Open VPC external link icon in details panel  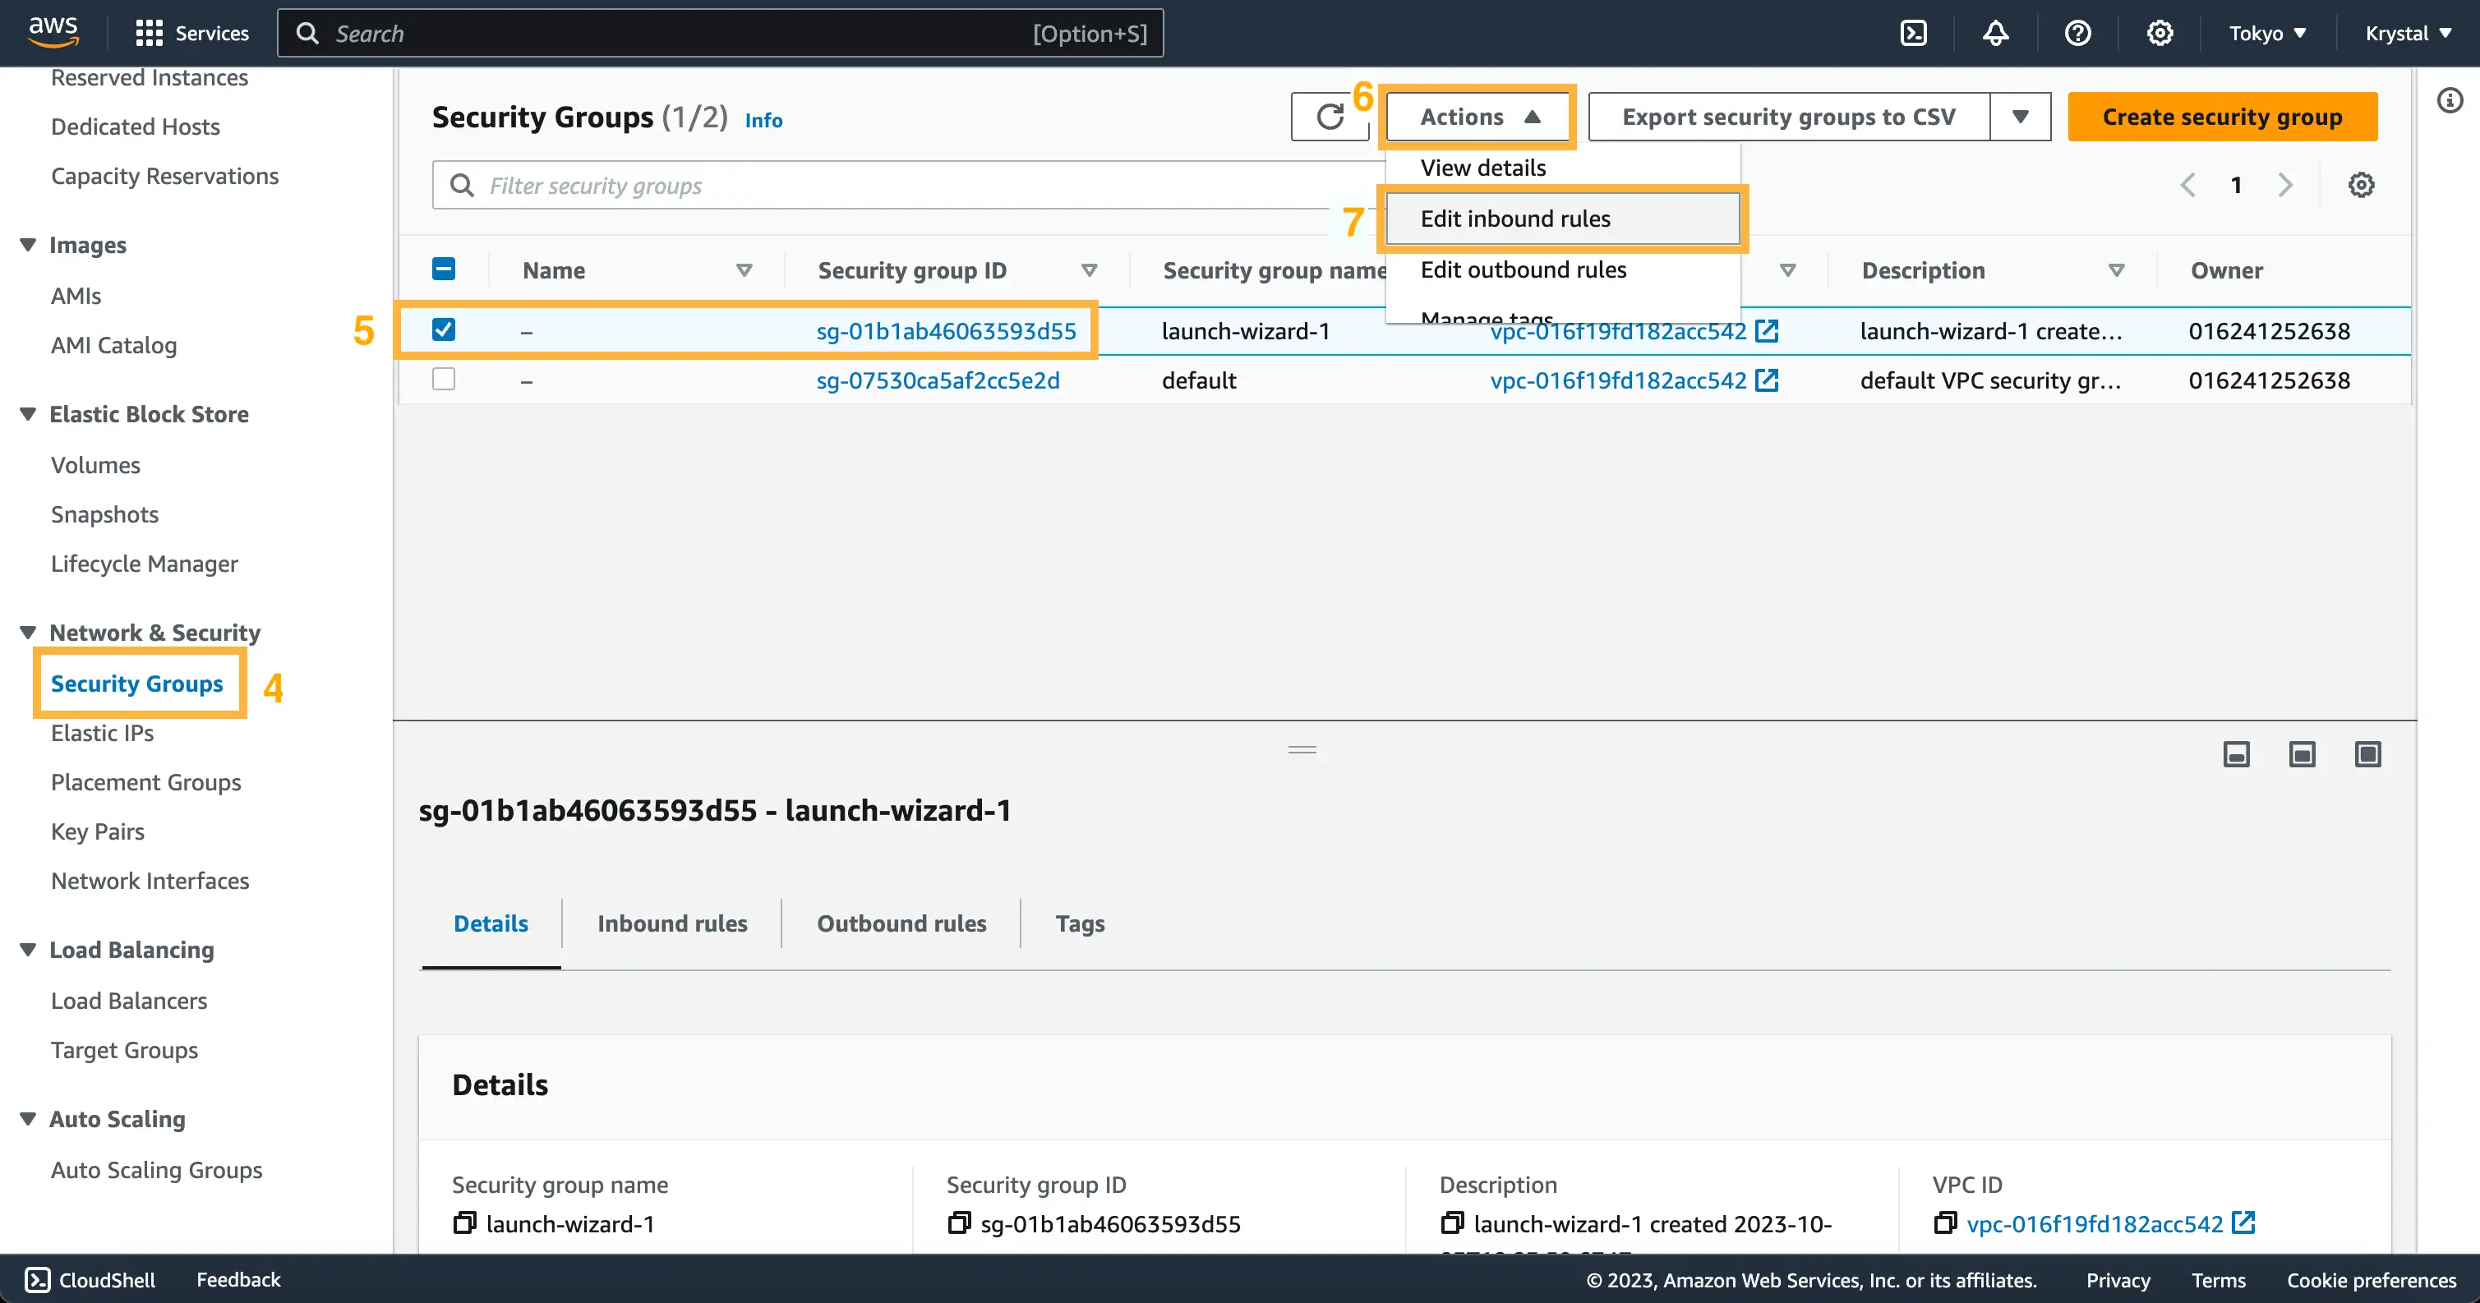coord(2243,1223)
